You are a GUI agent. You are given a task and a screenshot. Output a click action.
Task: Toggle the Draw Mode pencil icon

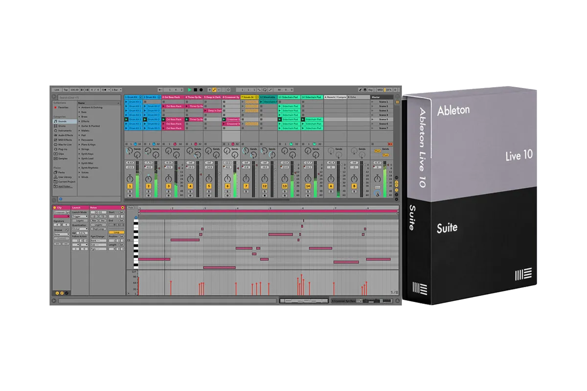coord(361,90)
